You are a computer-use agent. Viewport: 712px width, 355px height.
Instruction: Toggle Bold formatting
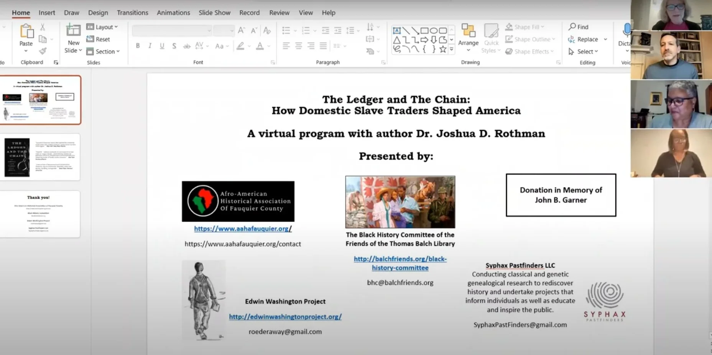coord(138,46)
